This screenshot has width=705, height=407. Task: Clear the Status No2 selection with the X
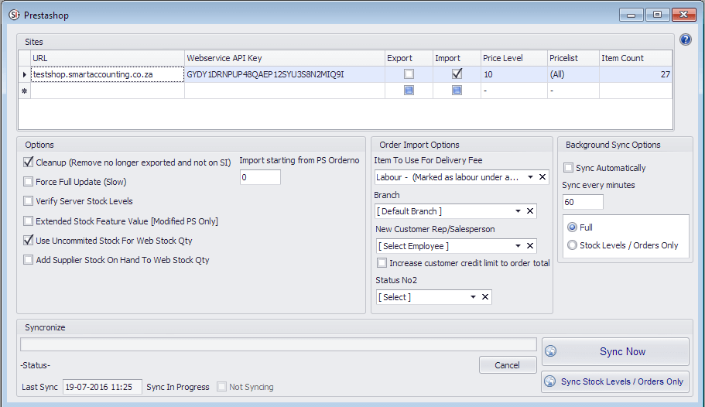[485, 297]
